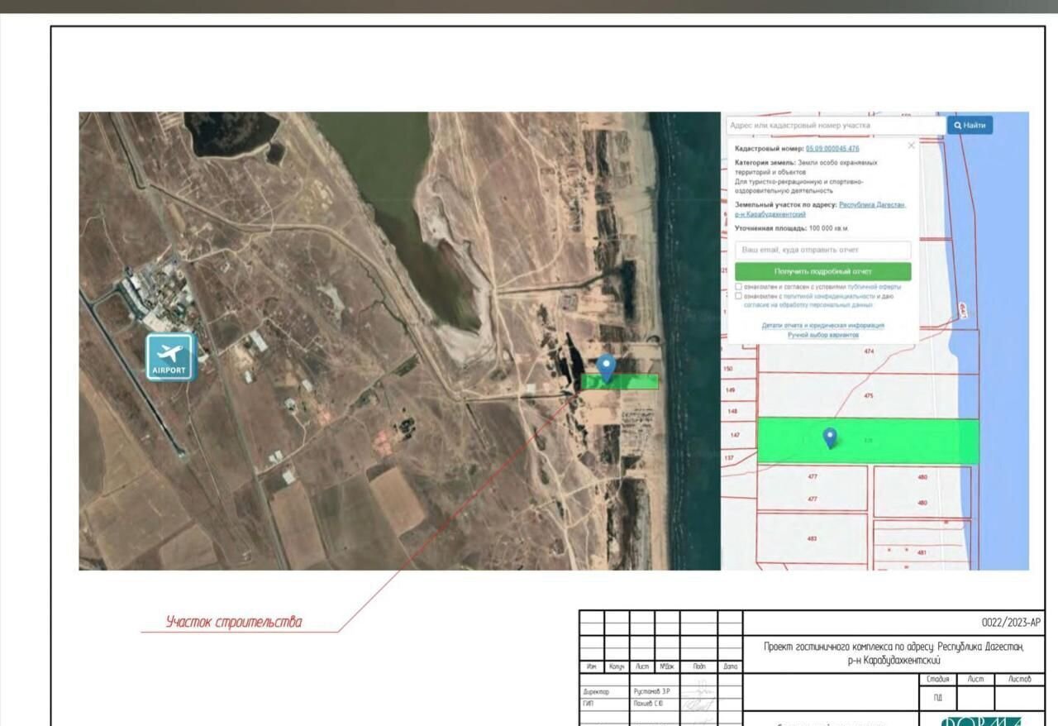Click the 'Участок строительства' annotation label
The image size is (1058, 726).
tap(234, 622)
